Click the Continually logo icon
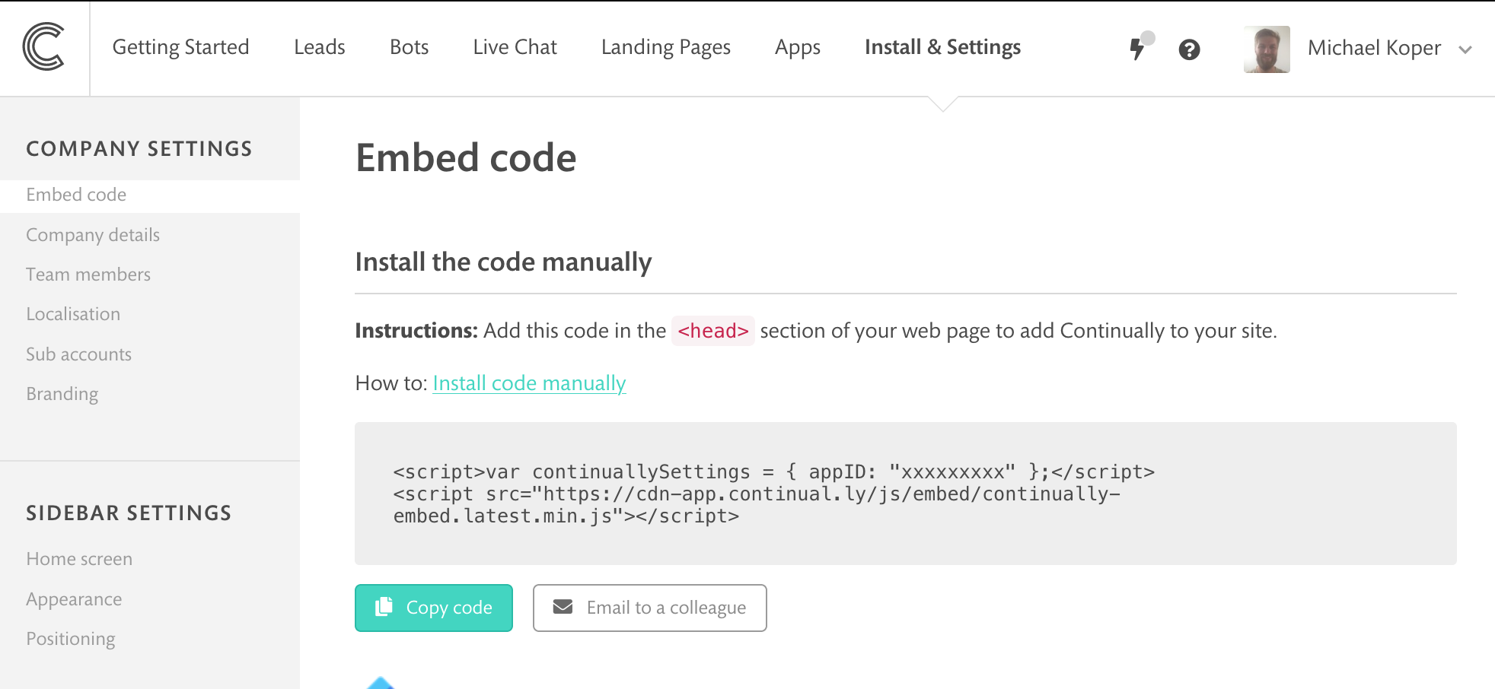 [x=43, y=47]
